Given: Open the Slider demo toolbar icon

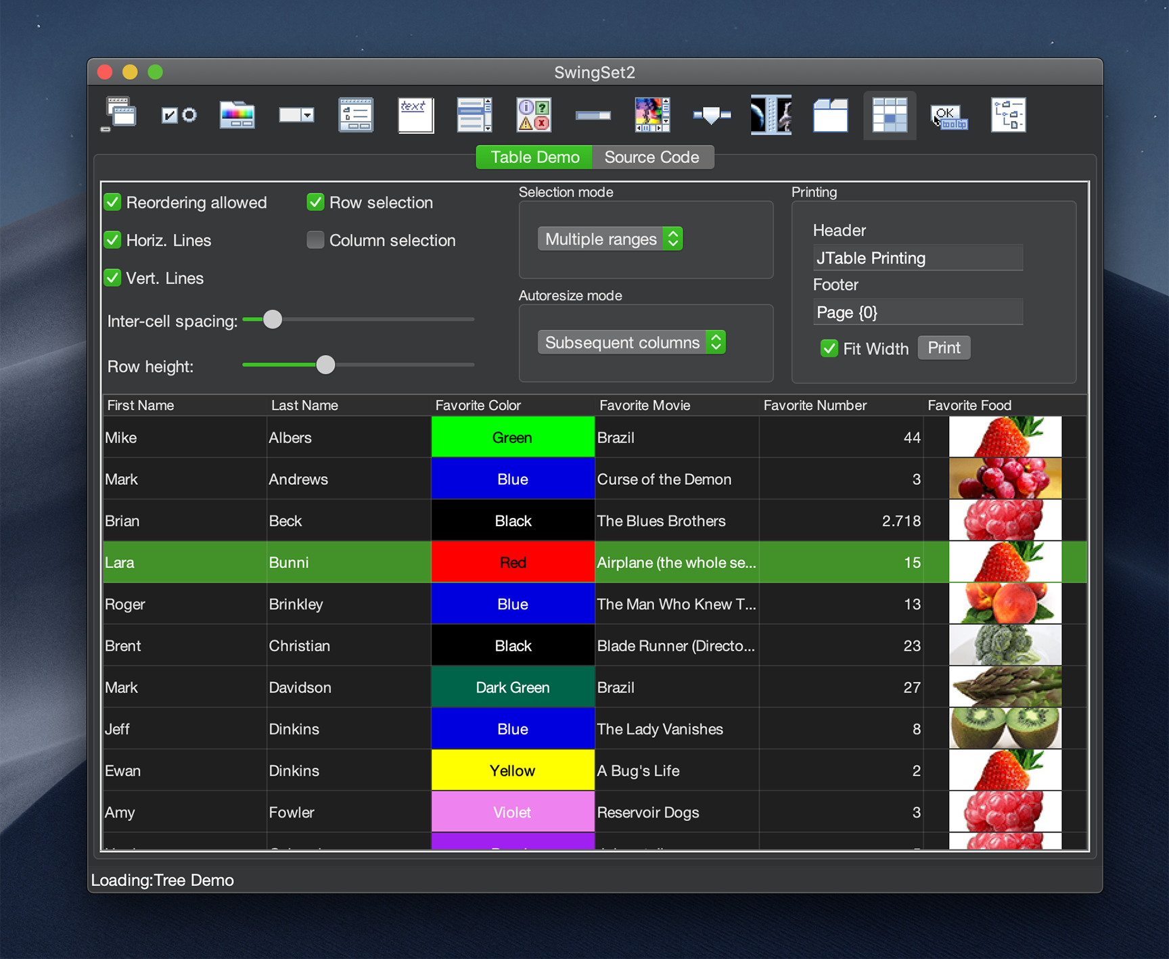Looking at the screenshot, I should tap(712, 116).
